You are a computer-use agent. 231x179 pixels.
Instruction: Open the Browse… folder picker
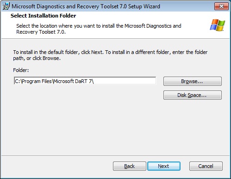pyautogui.click(x=193, y=81)
